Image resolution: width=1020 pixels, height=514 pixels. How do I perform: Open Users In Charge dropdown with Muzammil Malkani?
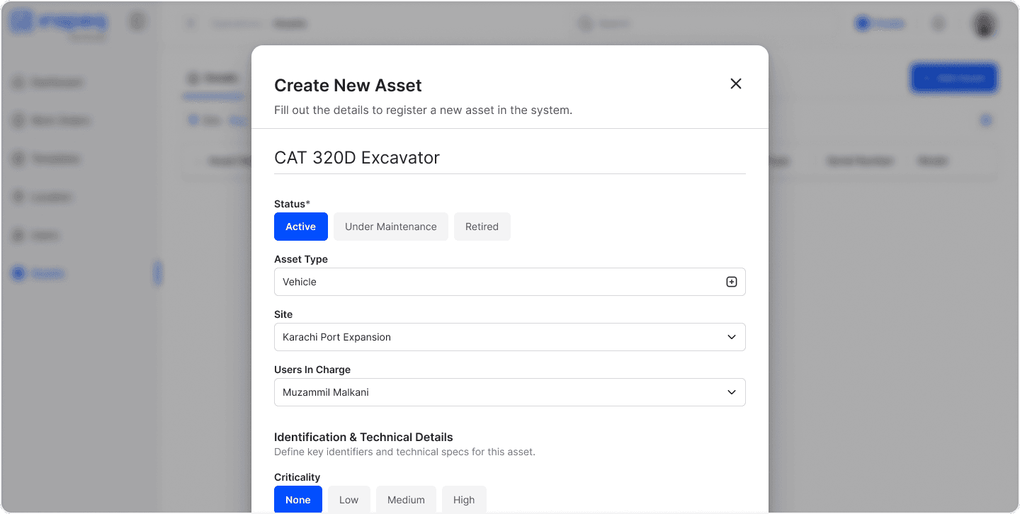(510, 392)
